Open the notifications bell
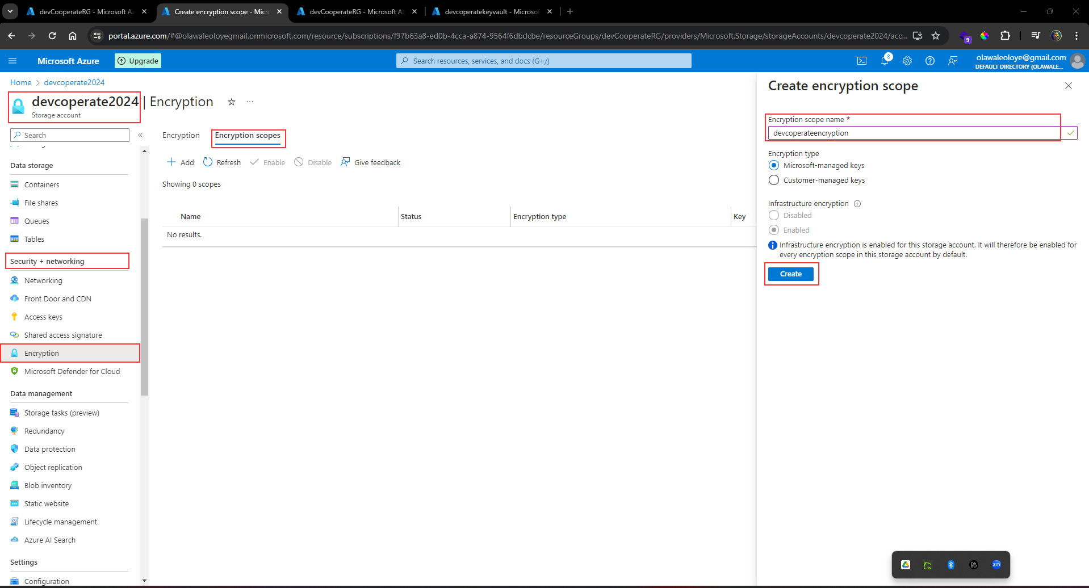This screenshot has height=588, width=1089. [885, 61]
